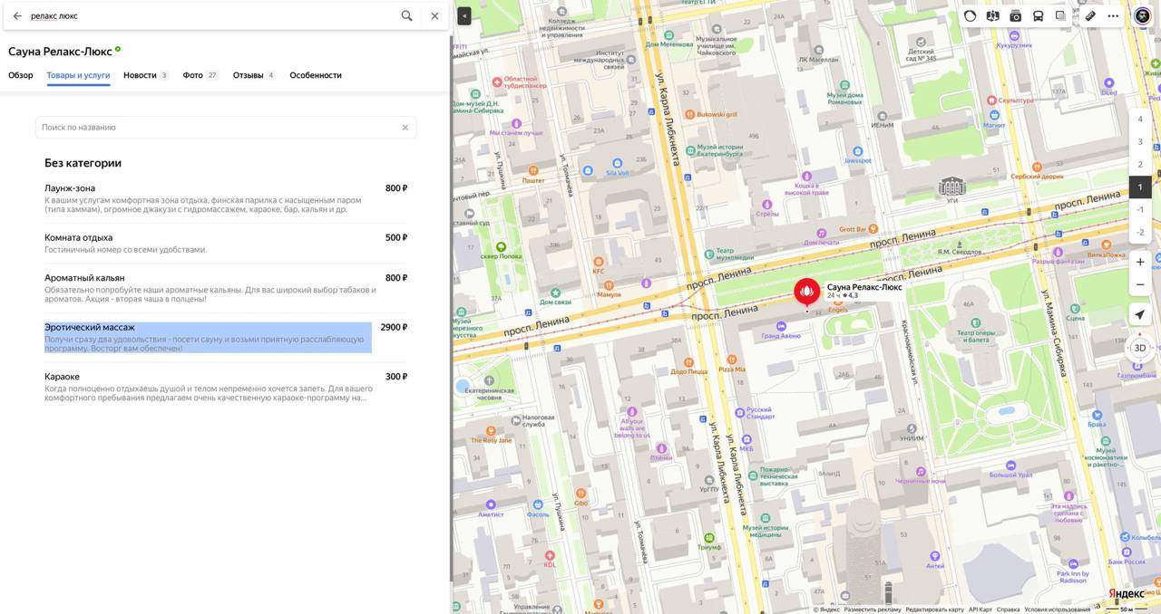The image size is (1161, 614).
Task: Select floor level -2
Action: tap(1140, 233)
